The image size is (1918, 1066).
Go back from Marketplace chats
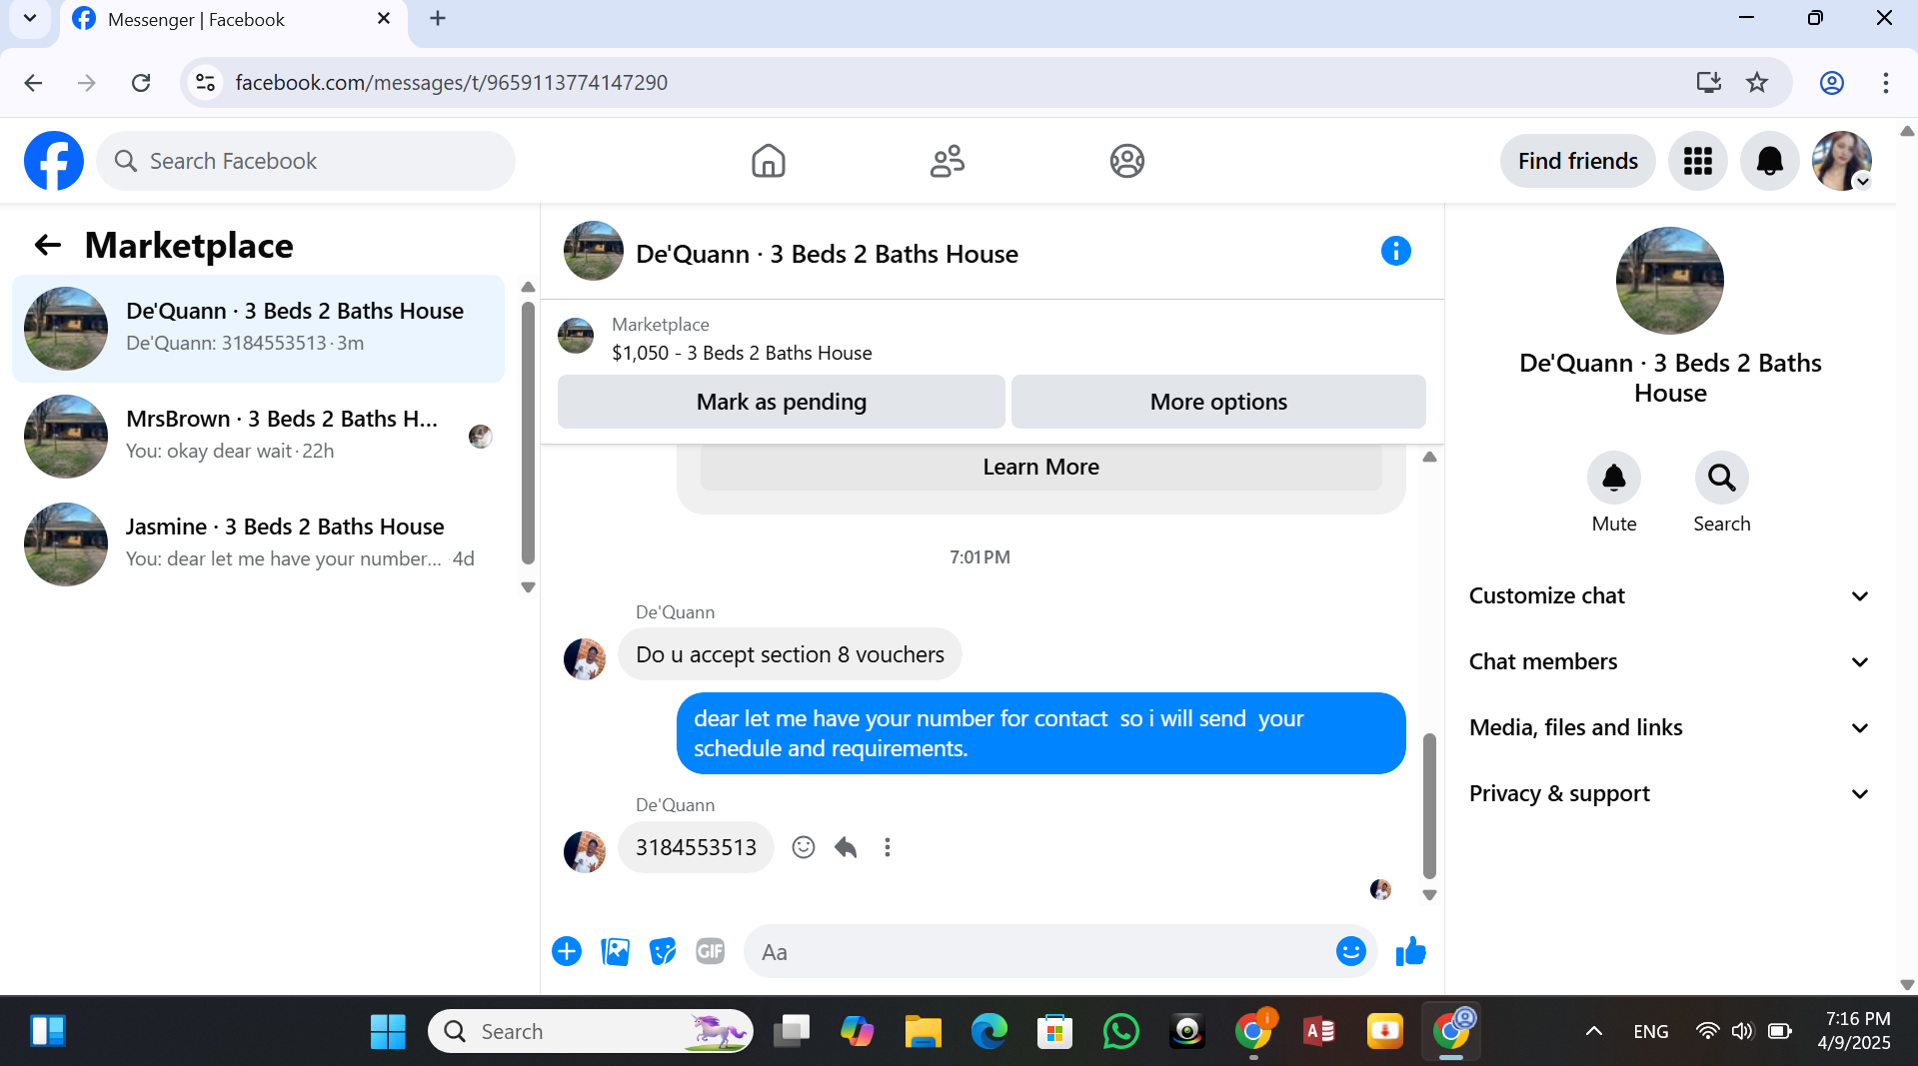tap(47, 245)
